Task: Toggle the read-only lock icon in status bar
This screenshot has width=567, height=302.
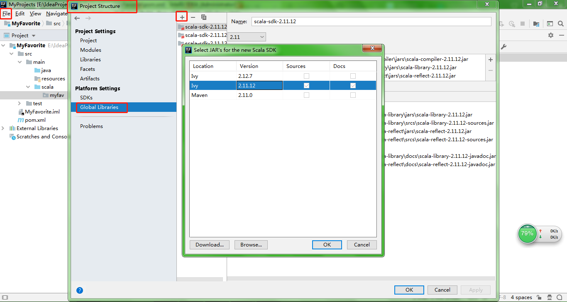Action: pos(539,297)
